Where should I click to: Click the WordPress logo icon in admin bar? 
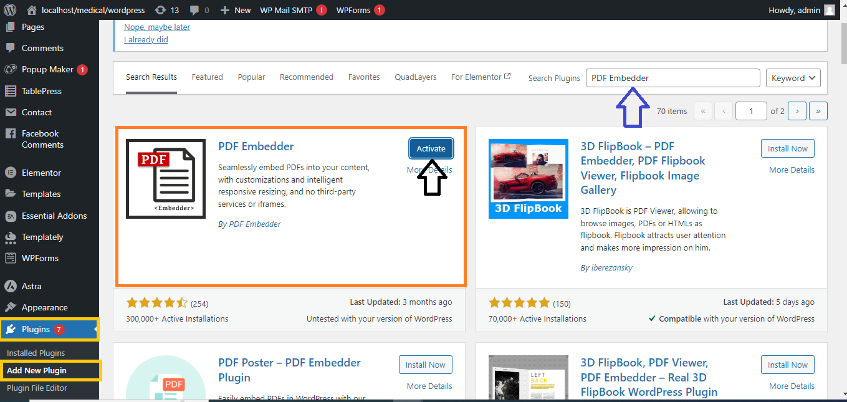coord(10,10)
